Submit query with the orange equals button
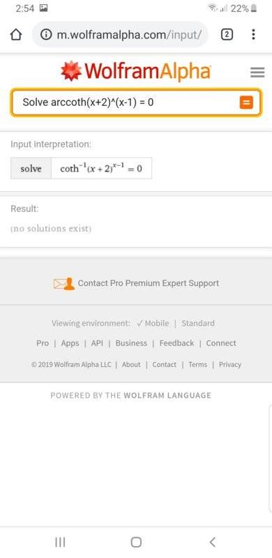Viewport: 272px width, 558px height. 246,103
